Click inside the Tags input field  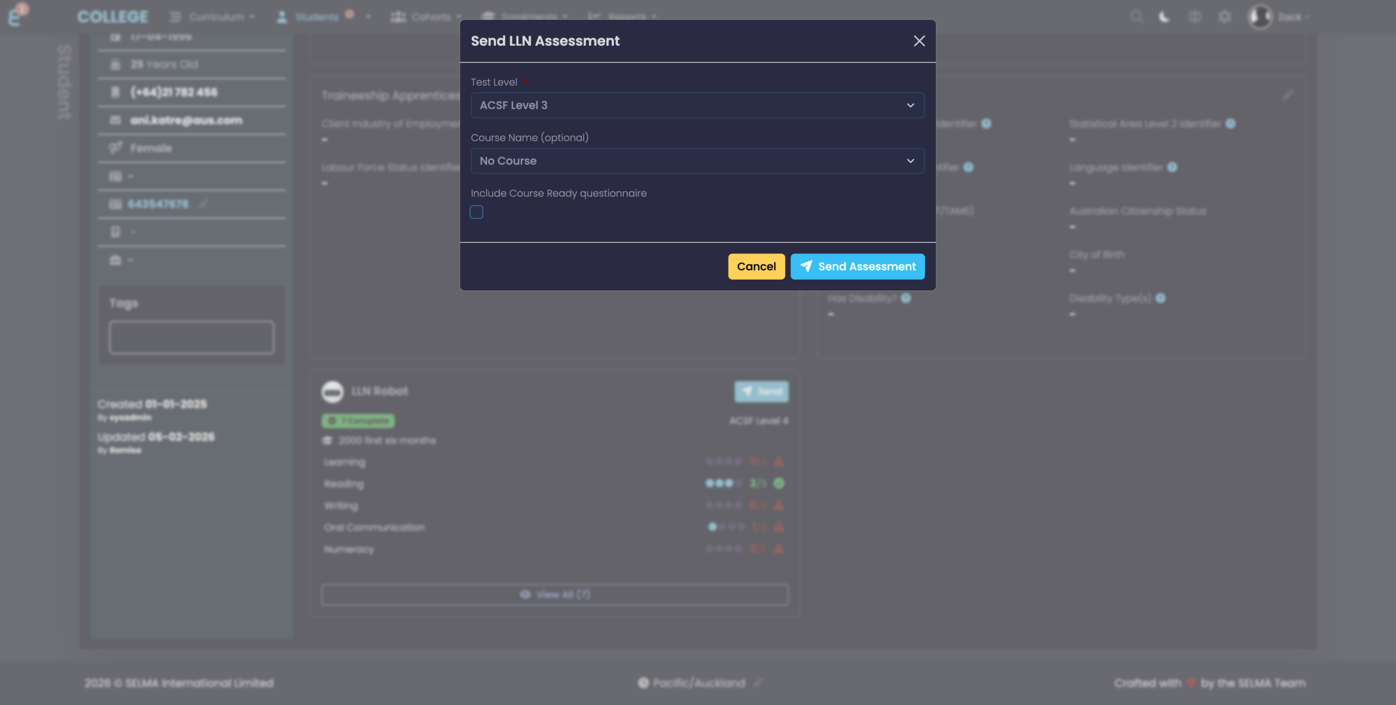click(191, 337)
